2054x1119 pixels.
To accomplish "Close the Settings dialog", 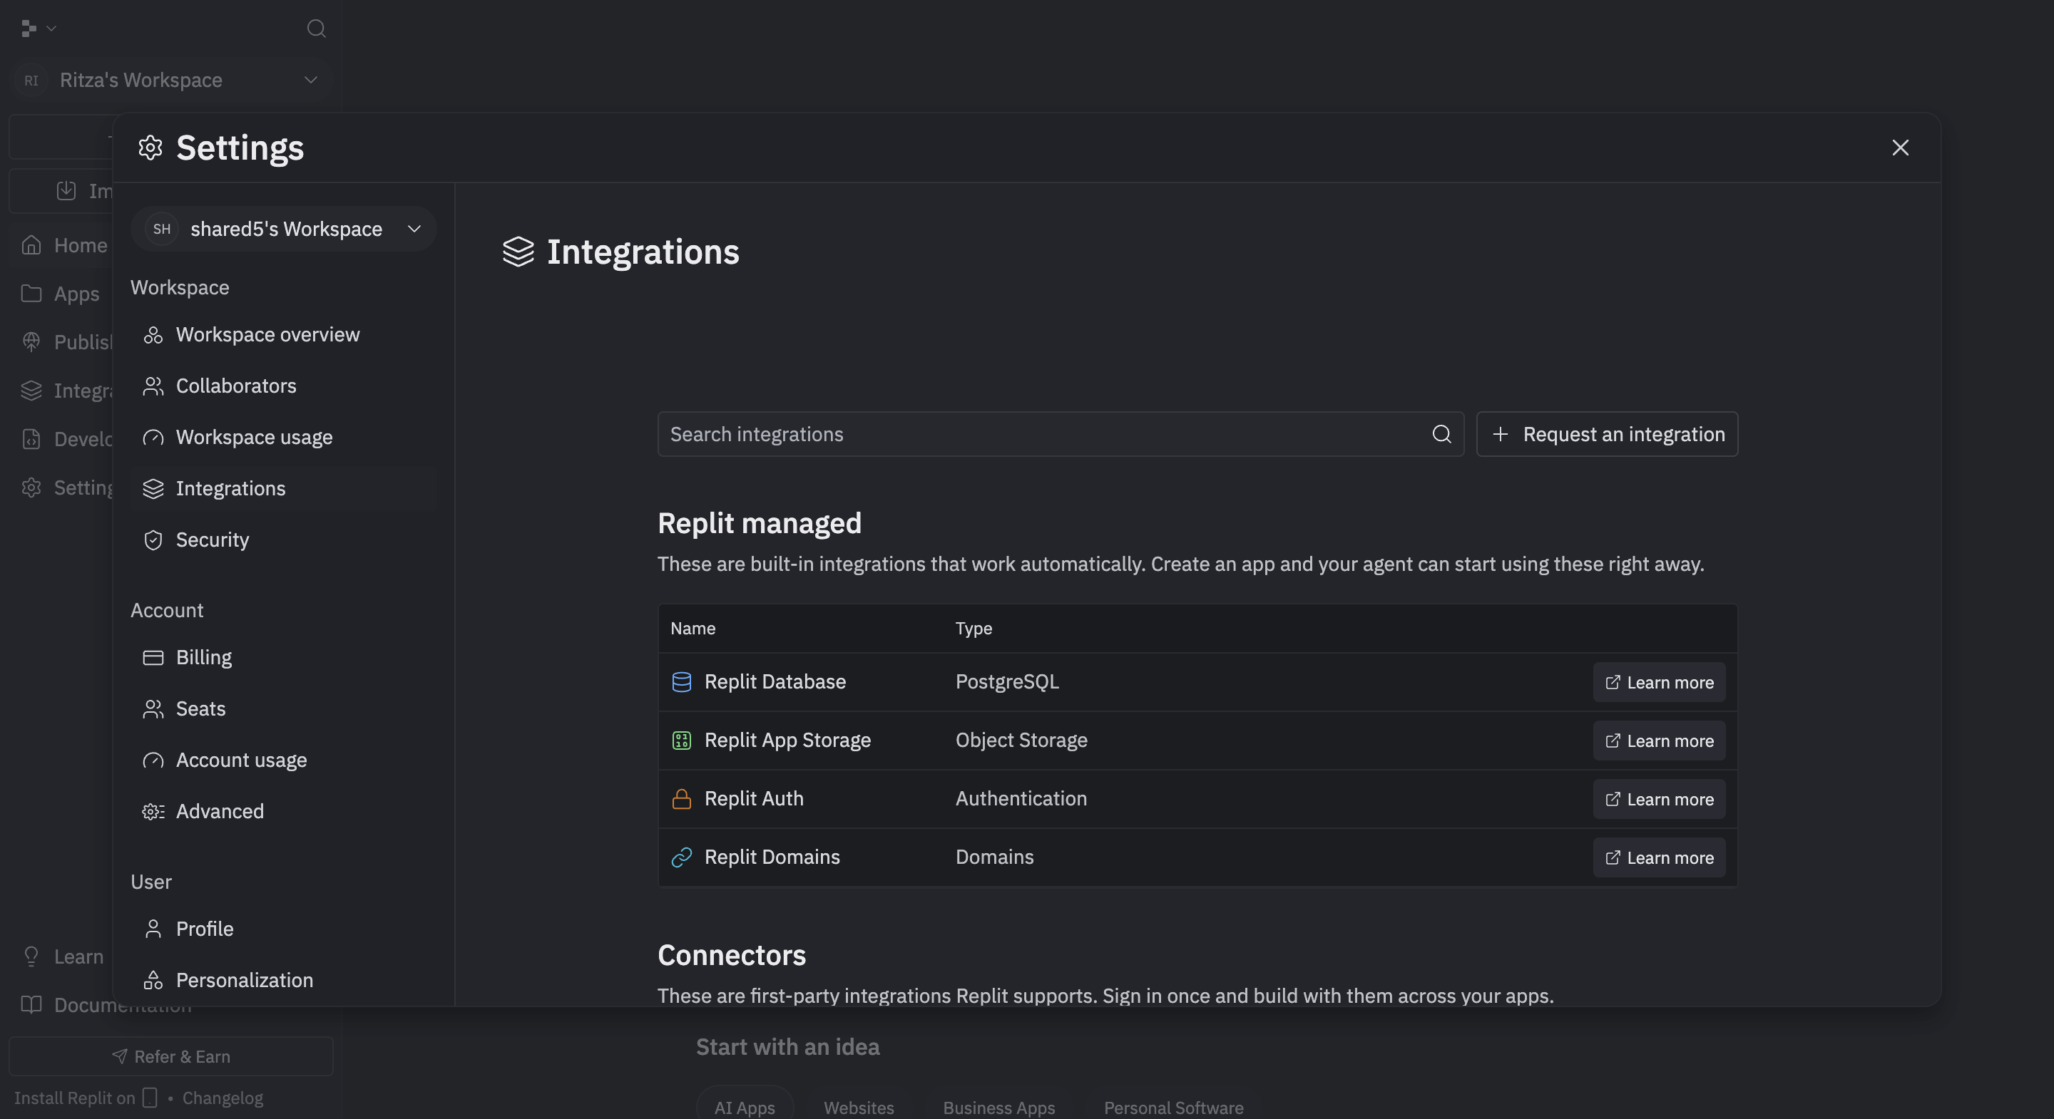I will pyautogui.click(x=1899, y=148).
